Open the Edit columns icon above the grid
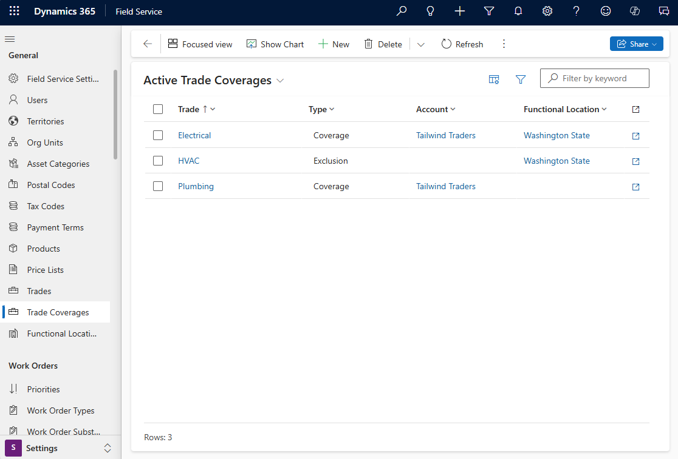Image resolution: width=678 pixels, height=459 pixels. point(494,79)
